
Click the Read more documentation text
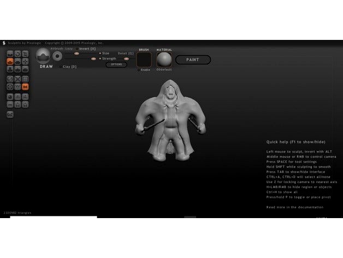coord(294,207)
